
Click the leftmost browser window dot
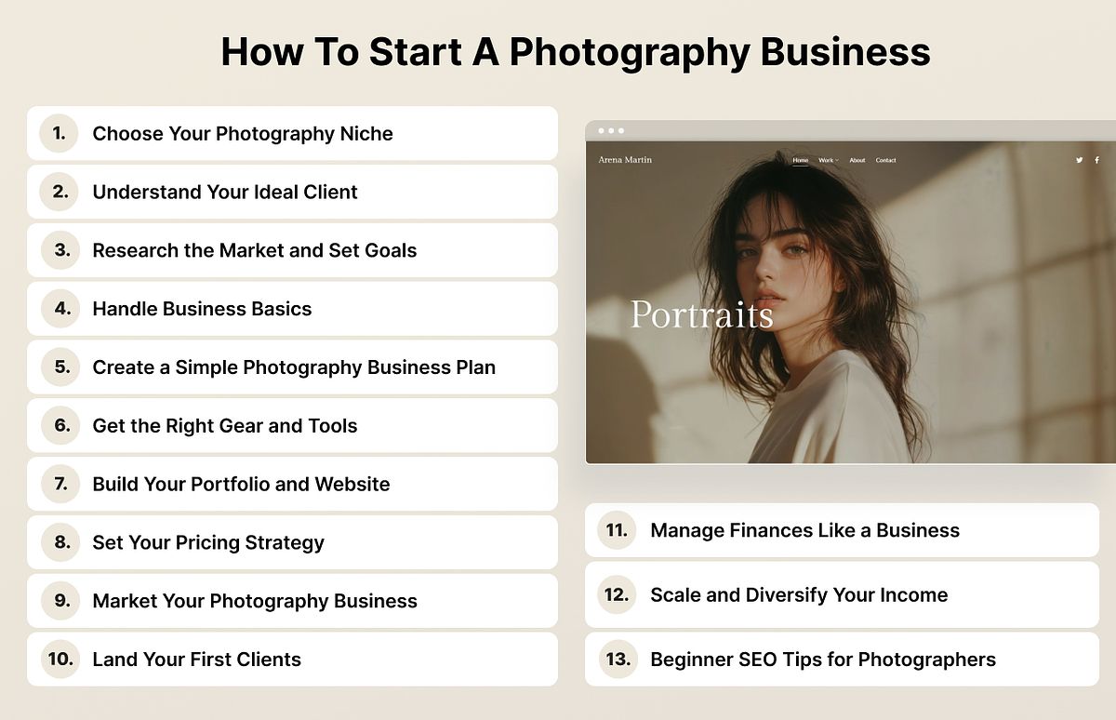602,131
